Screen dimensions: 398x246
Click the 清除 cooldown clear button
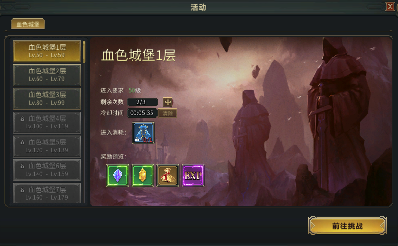[168, 113]
